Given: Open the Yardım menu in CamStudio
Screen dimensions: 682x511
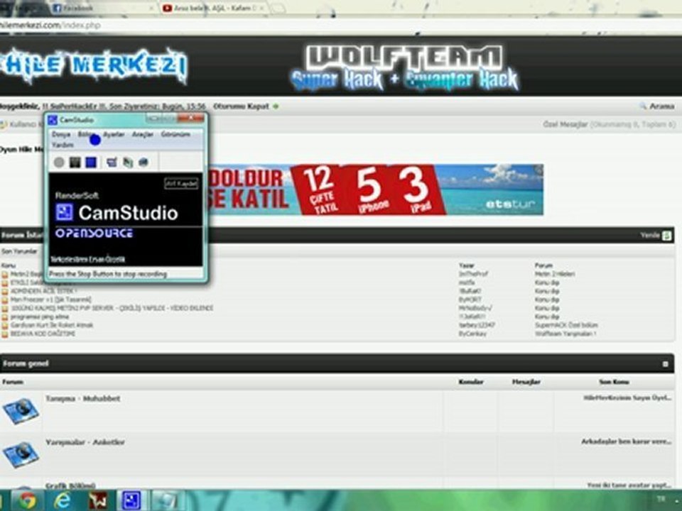Looking at the screenshot, I should [x=63, y=145].
